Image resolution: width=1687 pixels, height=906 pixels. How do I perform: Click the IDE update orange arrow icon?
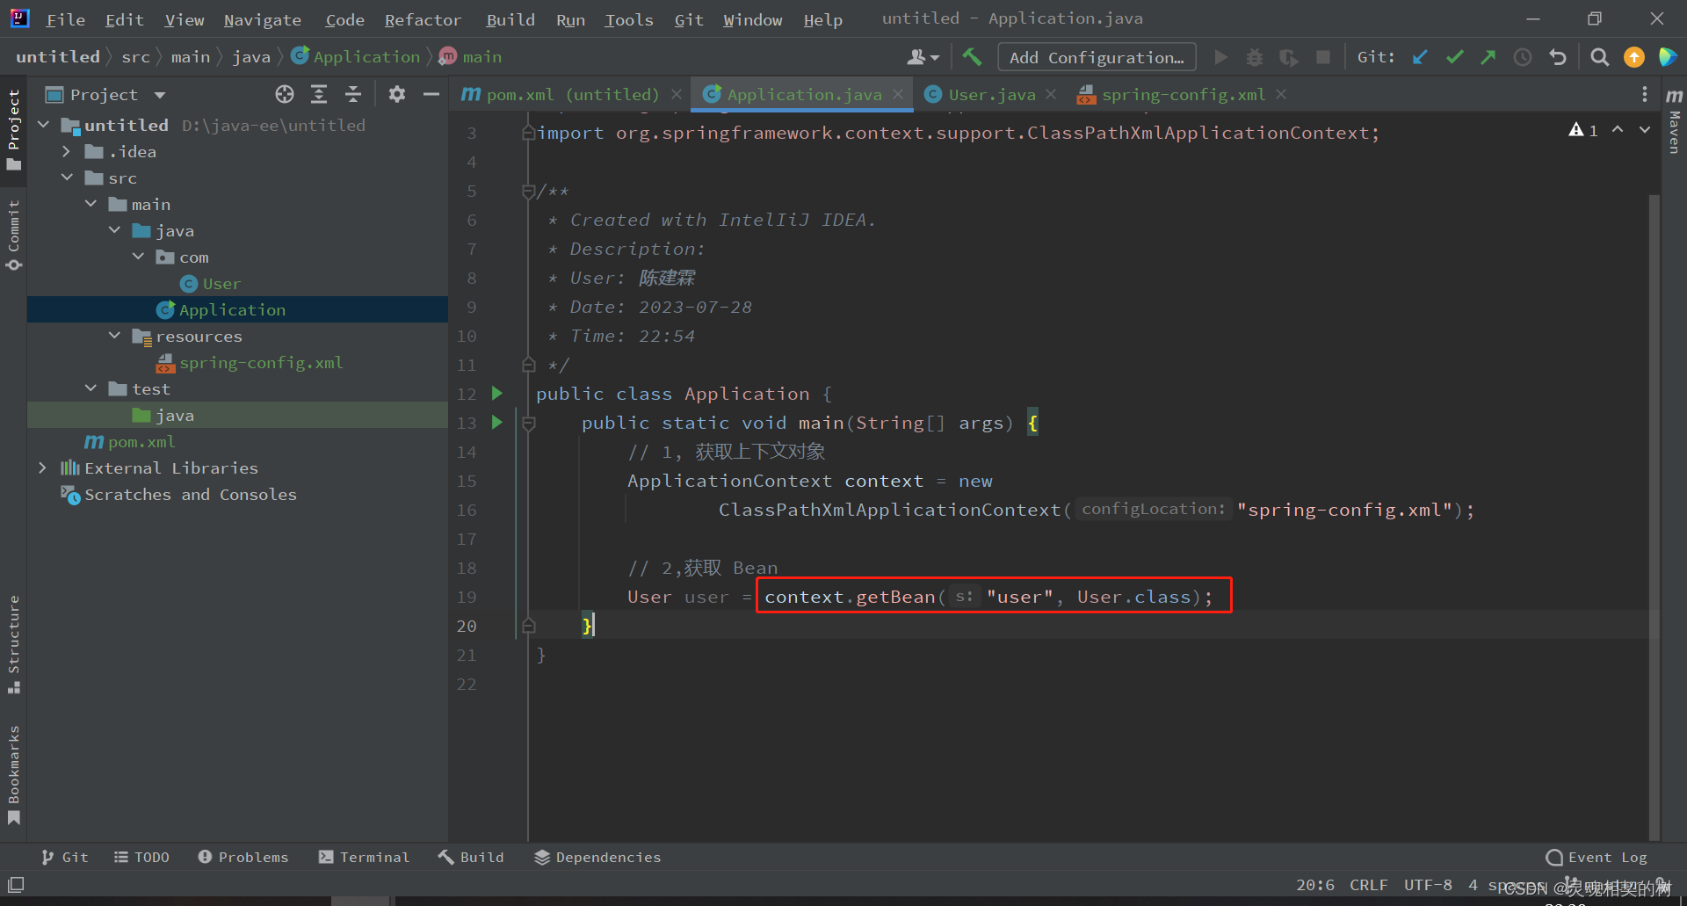(x=1634, y=57)
